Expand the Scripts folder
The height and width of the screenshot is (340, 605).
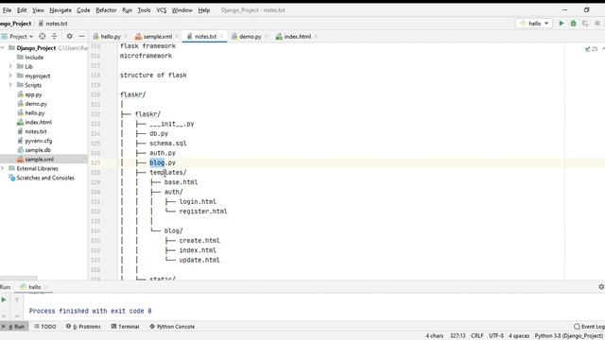coord(10,85)
